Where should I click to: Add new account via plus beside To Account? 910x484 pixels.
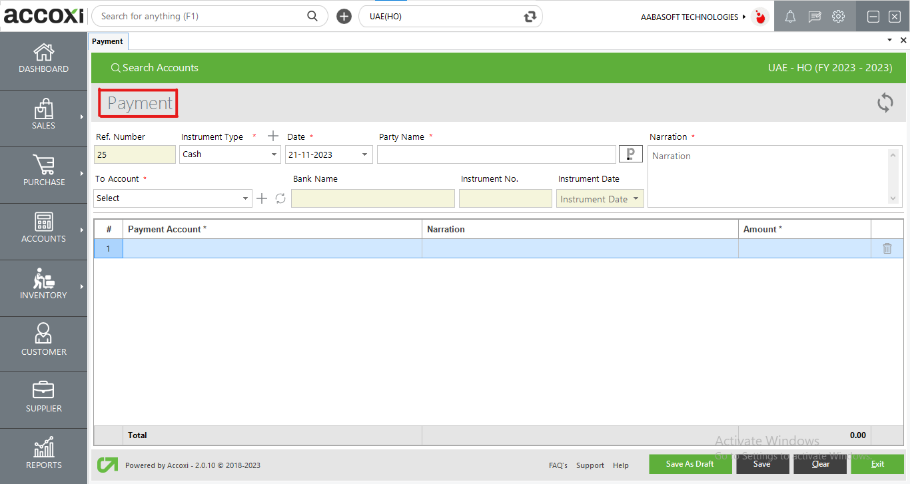261,198
